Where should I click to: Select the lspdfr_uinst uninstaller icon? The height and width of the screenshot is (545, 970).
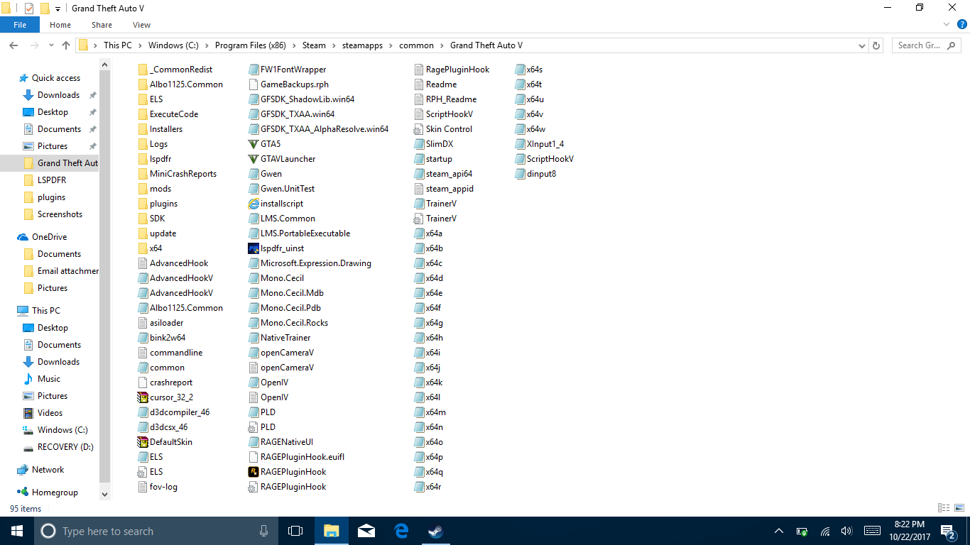[254, 248]
